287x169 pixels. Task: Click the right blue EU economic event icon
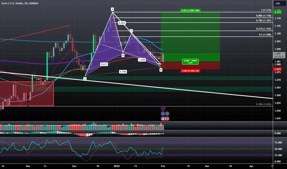[167, 114]
